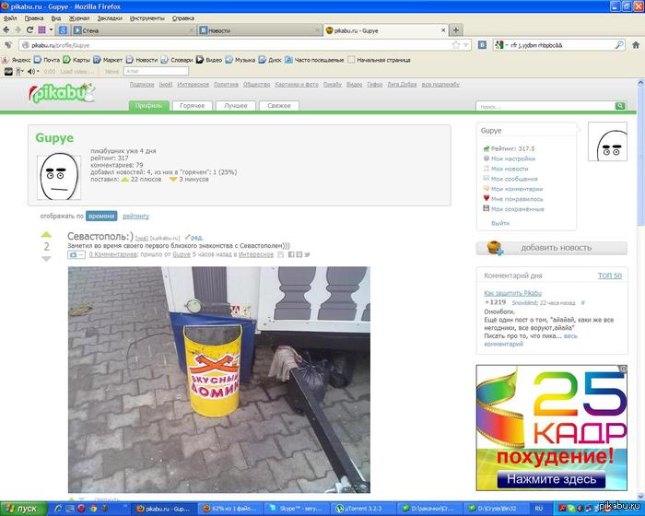The image size is (645, 516).
Task: Sort posts by времени
Action: [101, 216]
